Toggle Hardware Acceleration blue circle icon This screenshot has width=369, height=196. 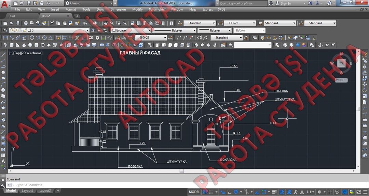345,192
